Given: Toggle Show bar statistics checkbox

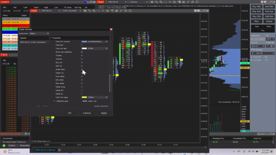Looking at the screenshot, I should coord(82,52).
